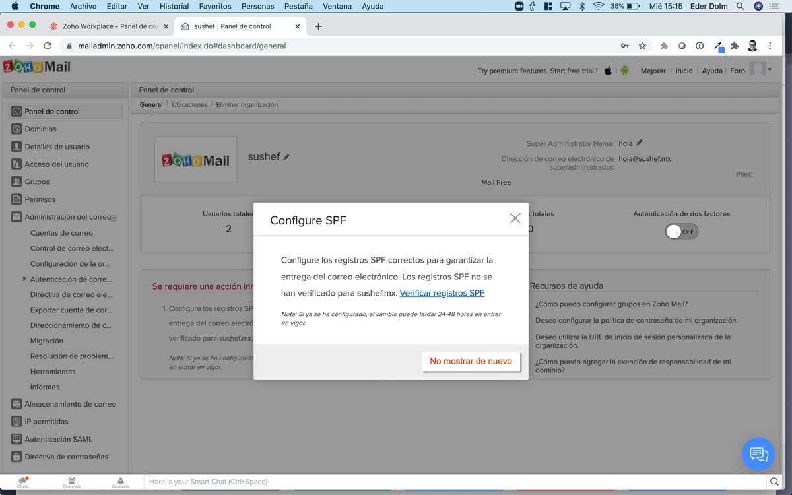Click Apple app icon in header
This screenshot has width=792, height=495.
(x=609, y=71)
